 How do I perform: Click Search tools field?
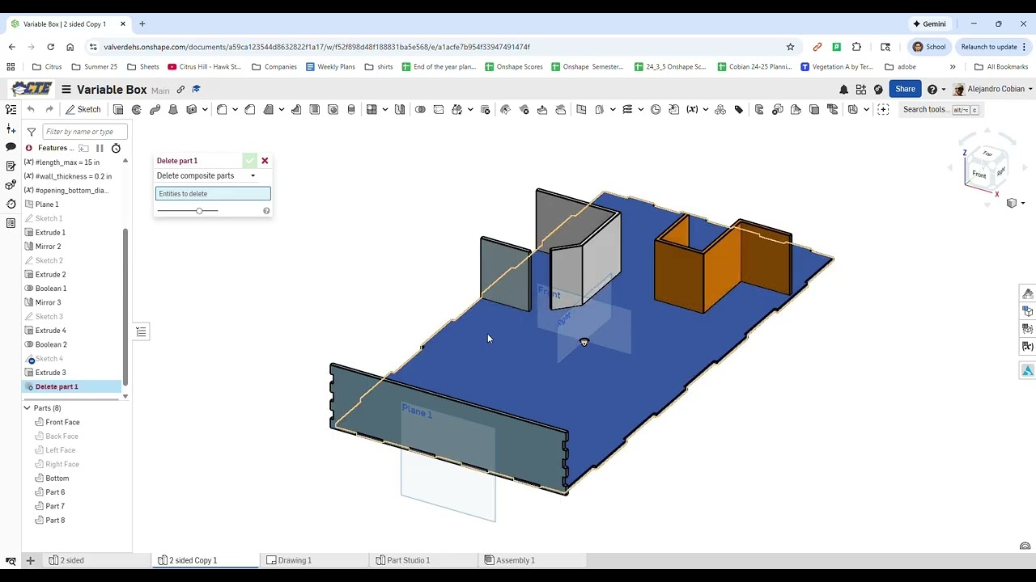point(941,109)
